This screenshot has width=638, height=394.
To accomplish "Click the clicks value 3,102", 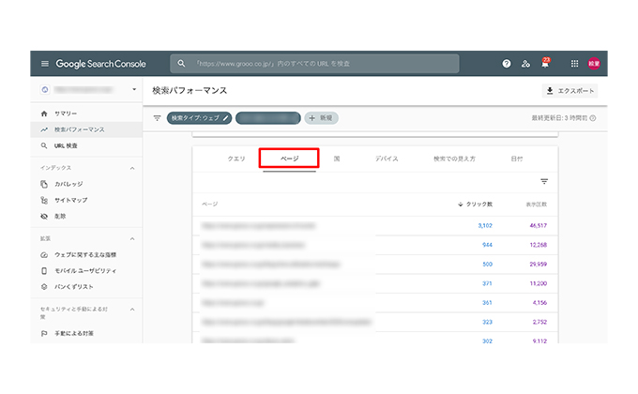I will pyautogui.click(x=485, y=225).
